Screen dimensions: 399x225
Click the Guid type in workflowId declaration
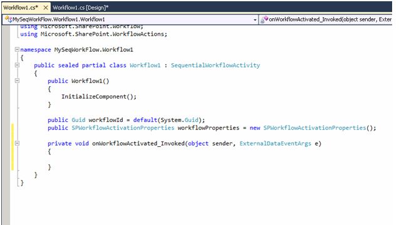[78, 120]
